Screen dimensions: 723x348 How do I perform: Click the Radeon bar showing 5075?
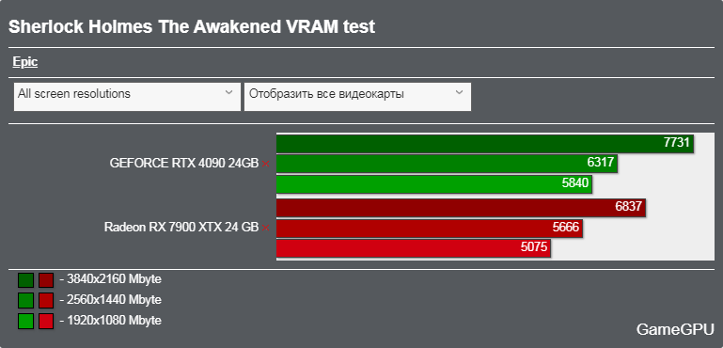pyautogui.click(x=414, y=248)
